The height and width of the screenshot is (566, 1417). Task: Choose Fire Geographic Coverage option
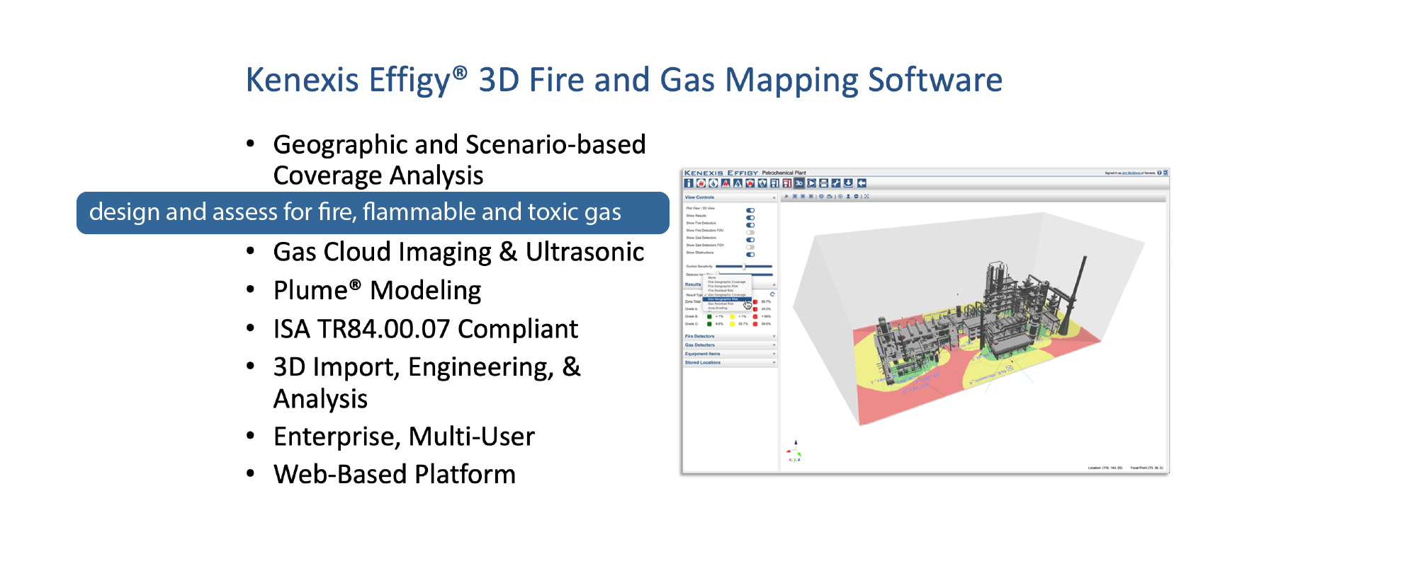pyautogui.click(x=727, y=282)
